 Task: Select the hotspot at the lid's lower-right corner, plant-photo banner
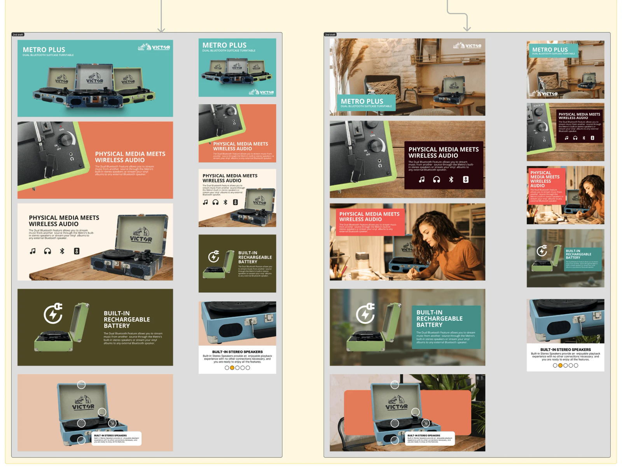415,412
